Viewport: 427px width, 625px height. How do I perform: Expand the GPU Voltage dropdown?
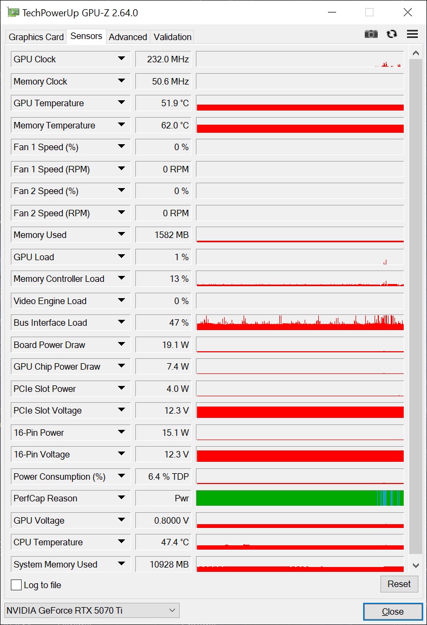point(121,520)
